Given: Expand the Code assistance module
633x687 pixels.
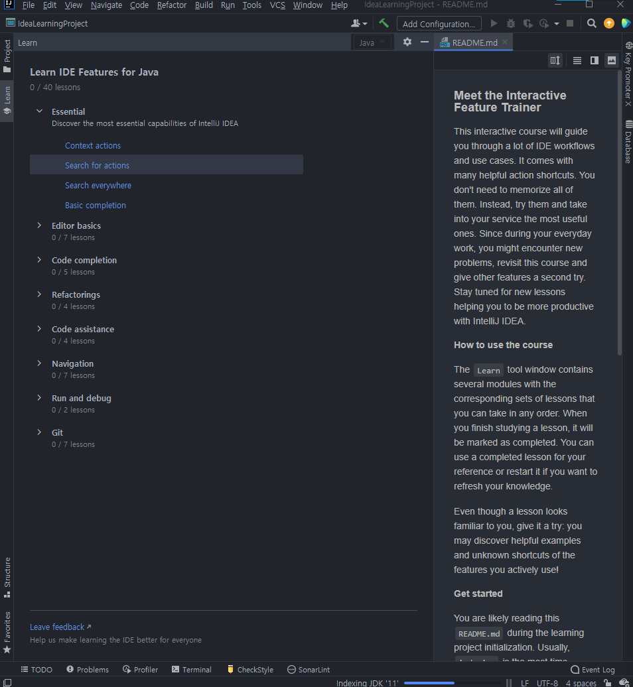Looking at the screenshot, I should [x=39, y=329].
